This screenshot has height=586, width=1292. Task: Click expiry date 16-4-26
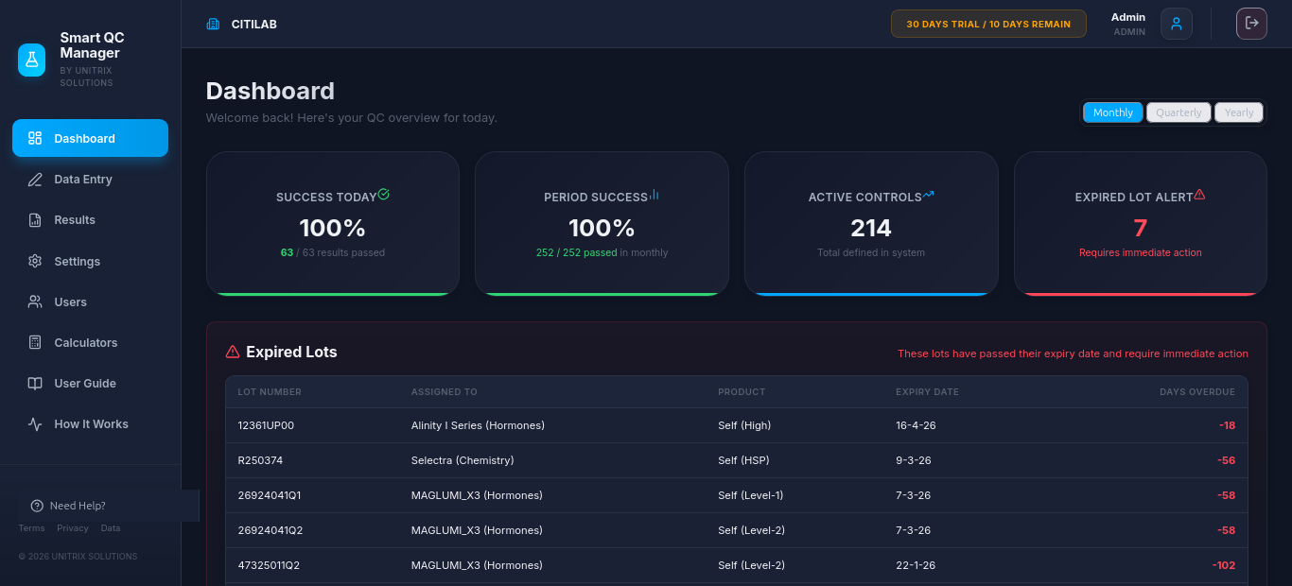coord(916,425)
